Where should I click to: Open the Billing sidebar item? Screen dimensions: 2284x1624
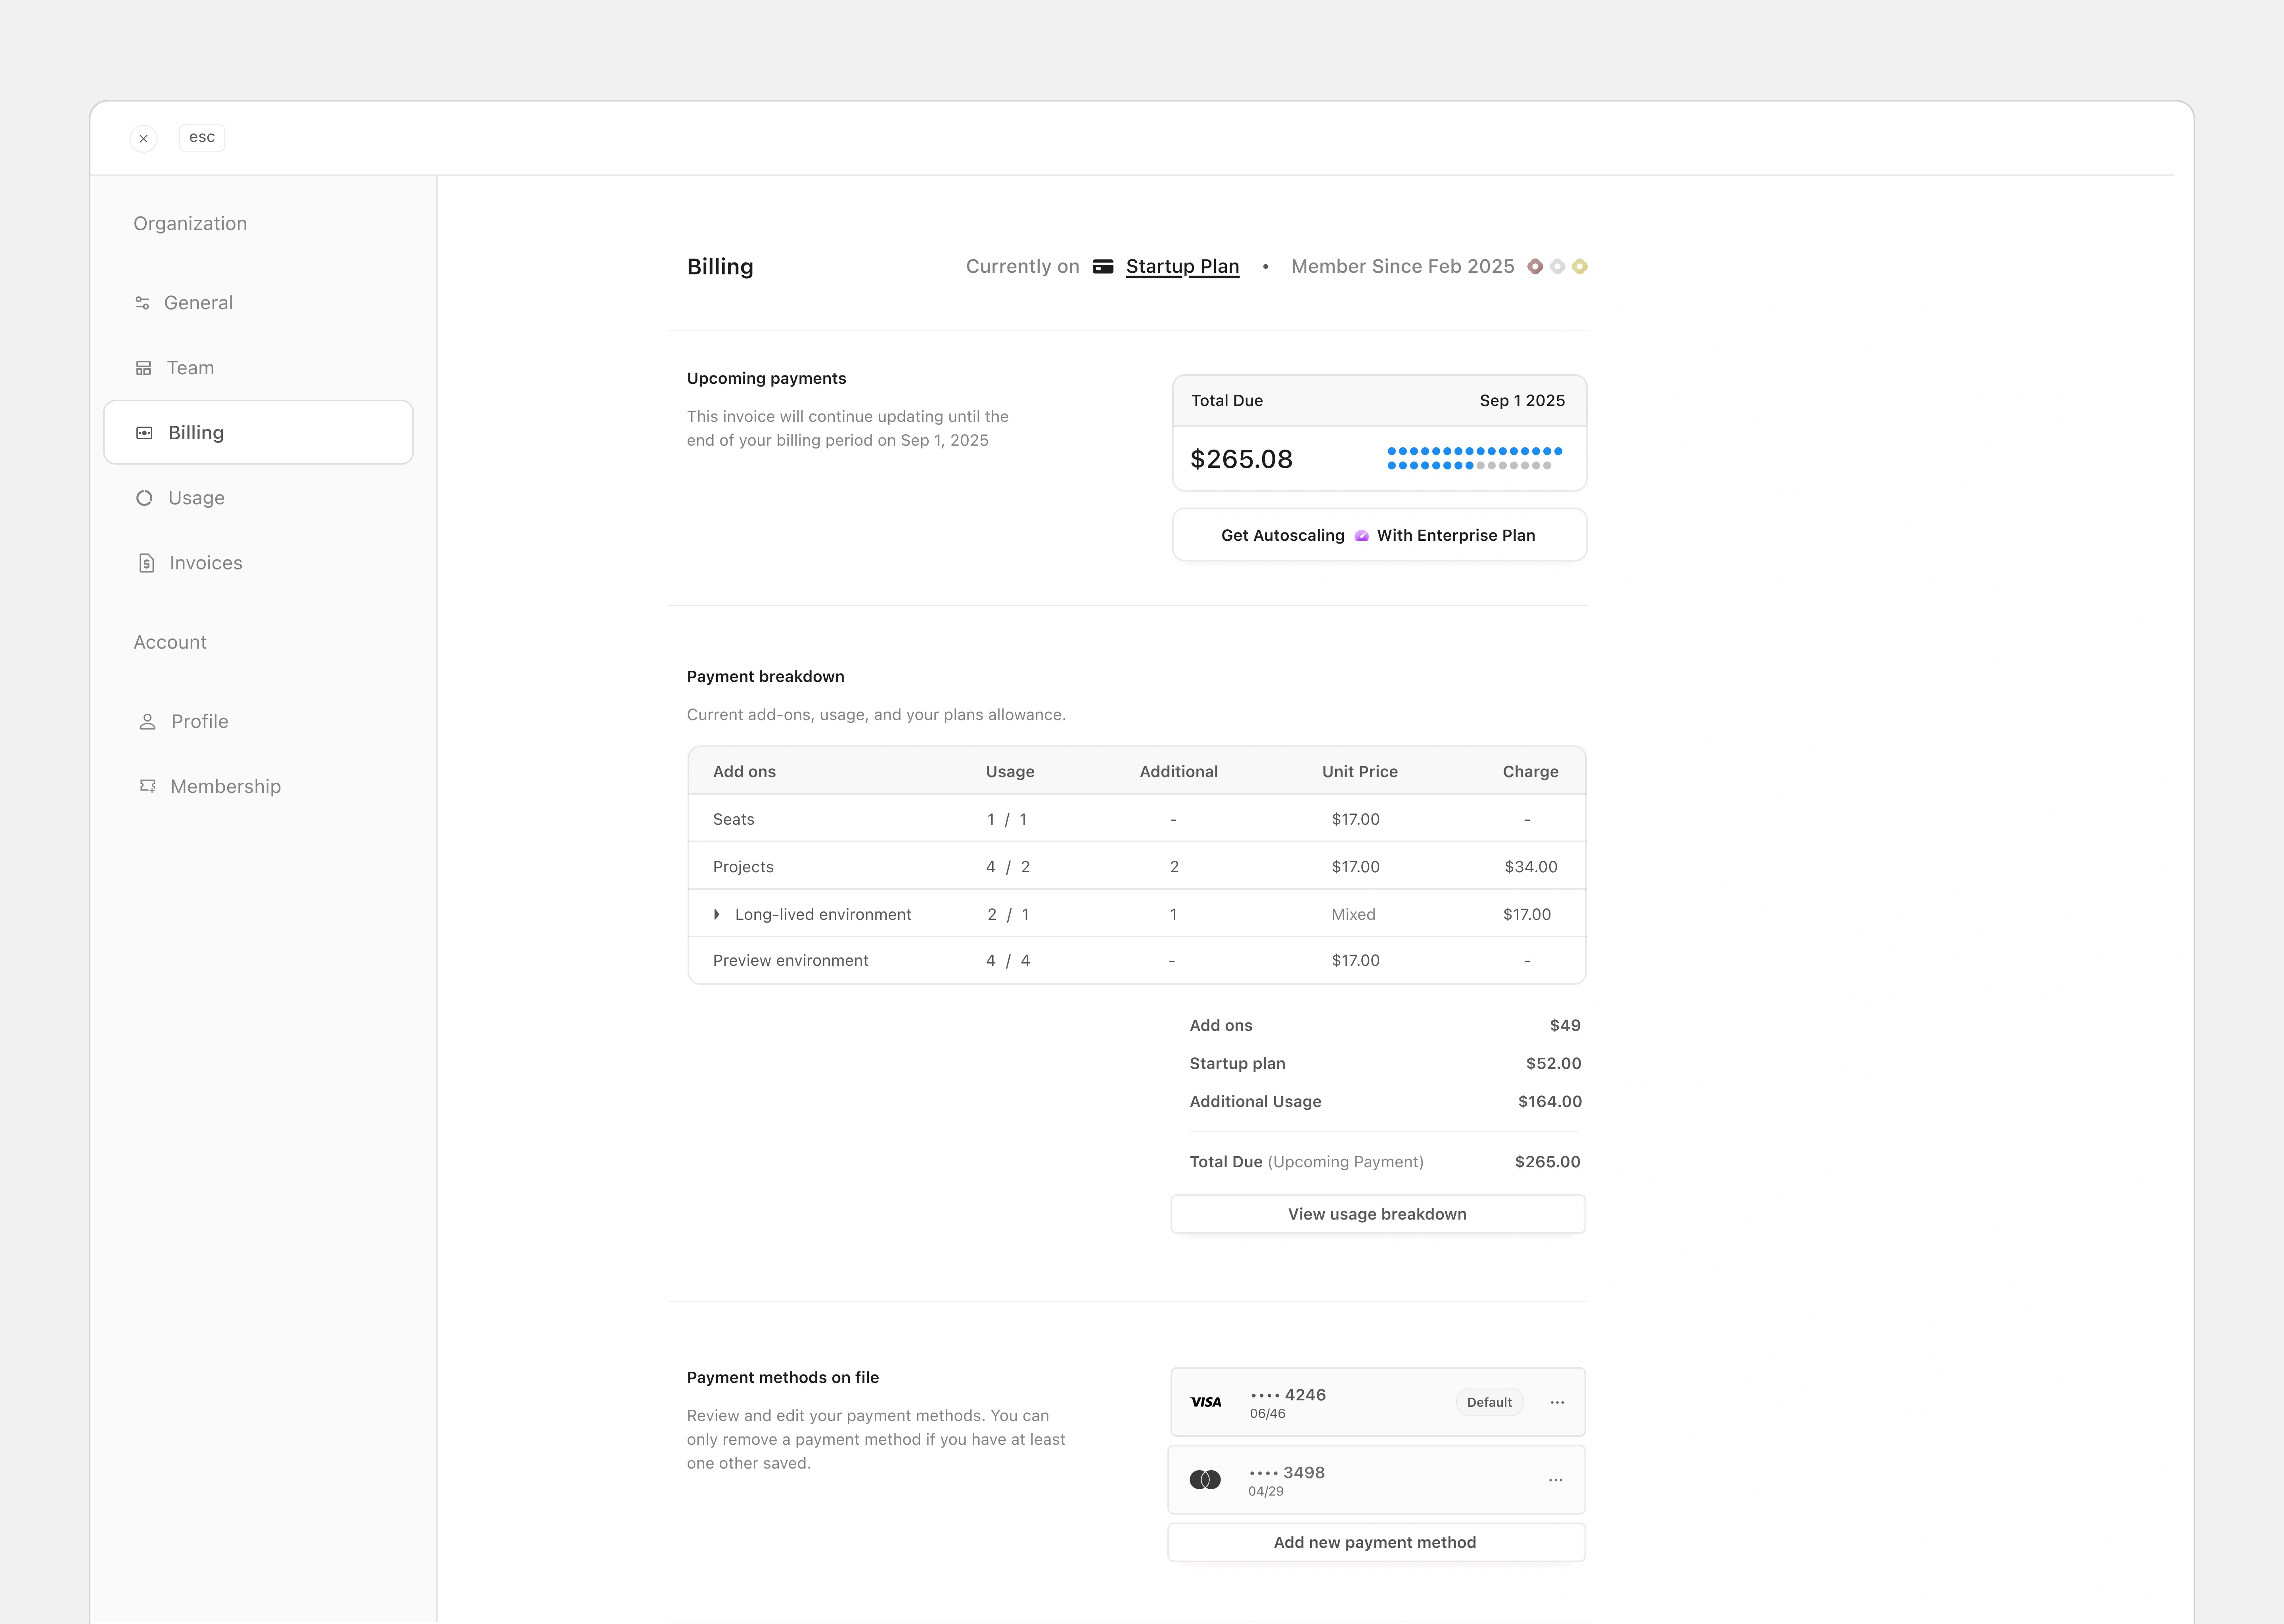point(258,433)
